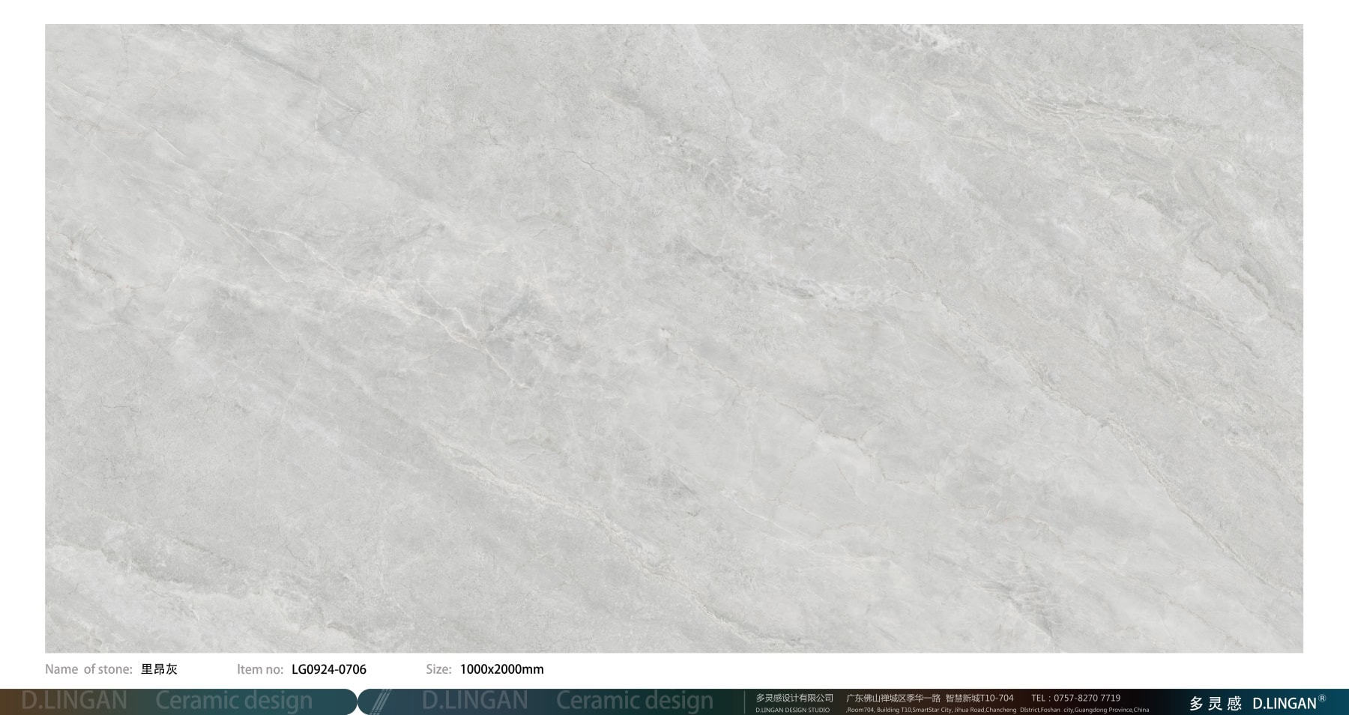Click the 'D.LINGAN DESIGN STUDIO' text

click(x=792, y=710)
